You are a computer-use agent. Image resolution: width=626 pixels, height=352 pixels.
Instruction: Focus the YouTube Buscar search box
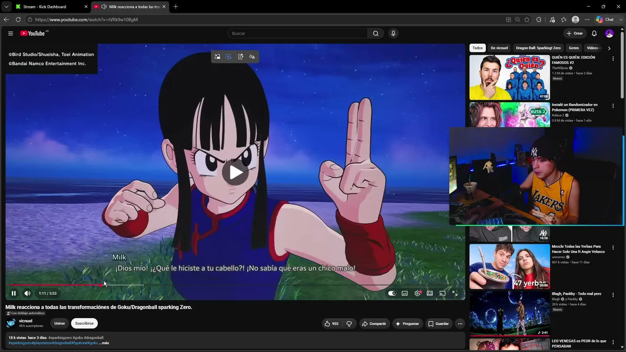(x=297, y=33)
